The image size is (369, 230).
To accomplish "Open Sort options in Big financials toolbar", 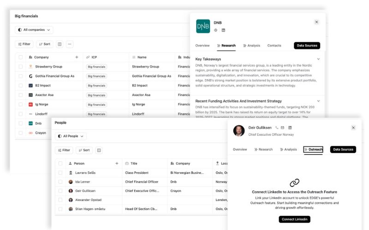I will pos(45,44).
